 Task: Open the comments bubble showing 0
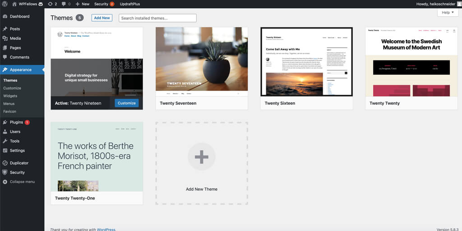[66, 4]
